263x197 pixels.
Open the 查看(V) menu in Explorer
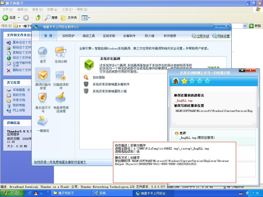tap(37, 9)
